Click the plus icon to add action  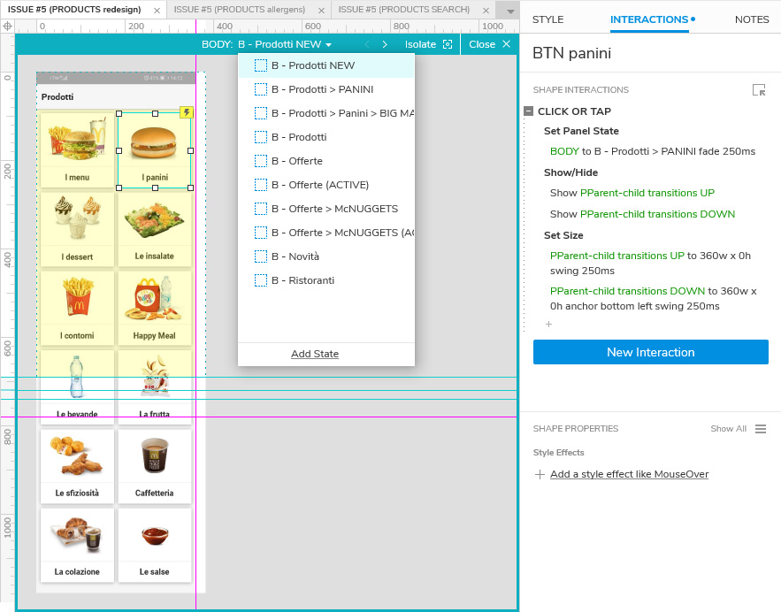pos(548,325)
